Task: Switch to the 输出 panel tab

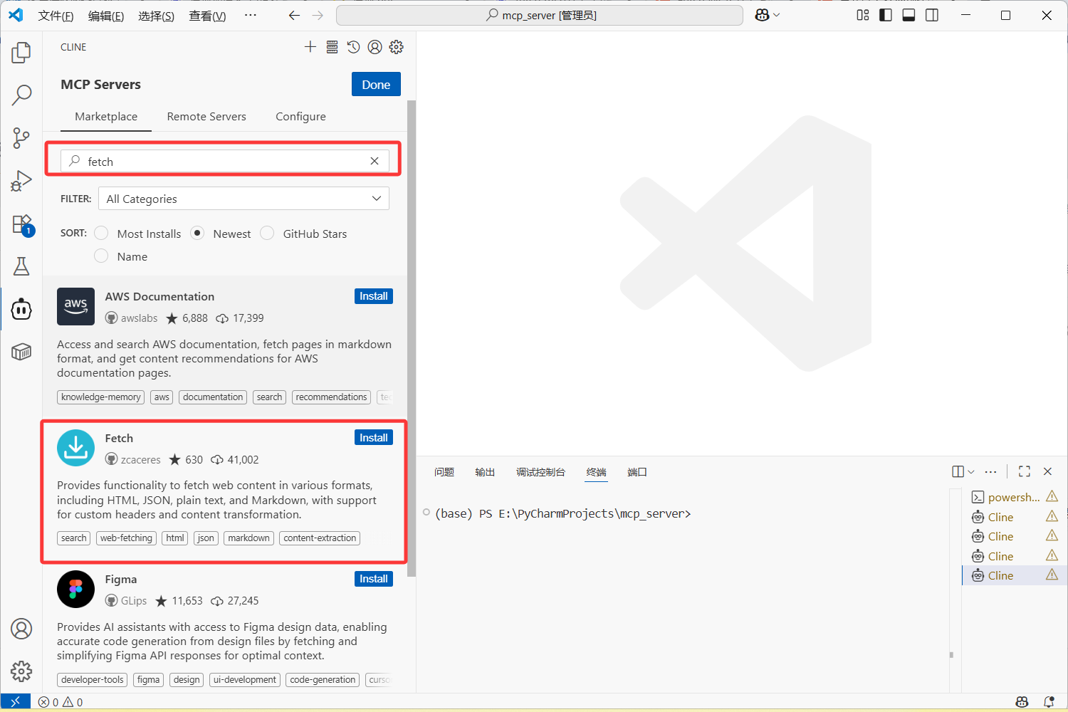Action: point(485,472)
